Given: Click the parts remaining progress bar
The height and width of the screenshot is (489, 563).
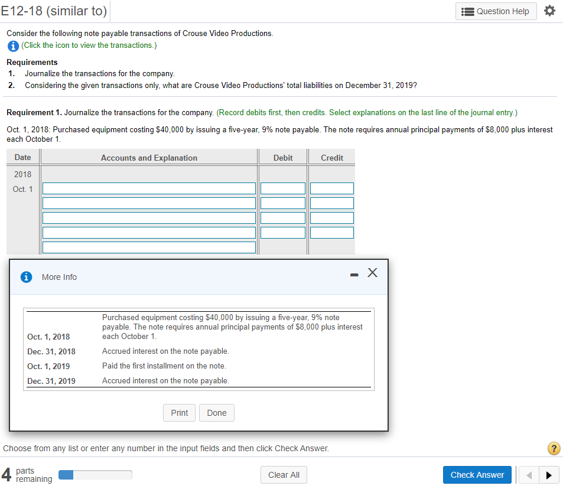Looking at the screenshot, I should click(x=95, y=474).
